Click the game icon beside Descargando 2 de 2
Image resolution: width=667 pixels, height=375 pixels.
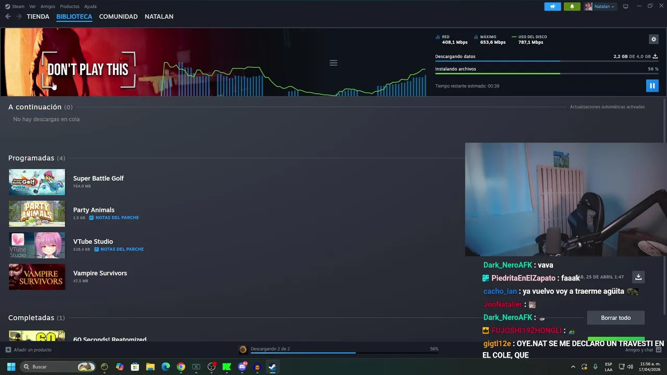243,349
